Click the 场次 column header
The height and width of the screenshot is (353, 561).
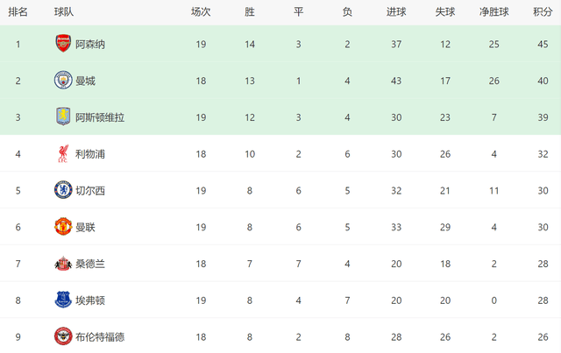tap(201, 12)
